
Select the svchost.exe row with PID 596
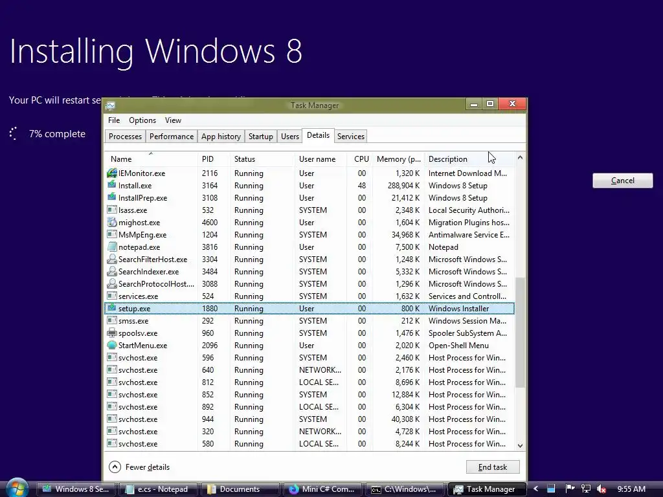pos(309,357)
